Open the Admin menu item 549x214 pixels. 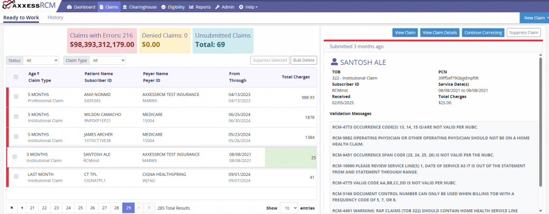click(x=225, y=7)
